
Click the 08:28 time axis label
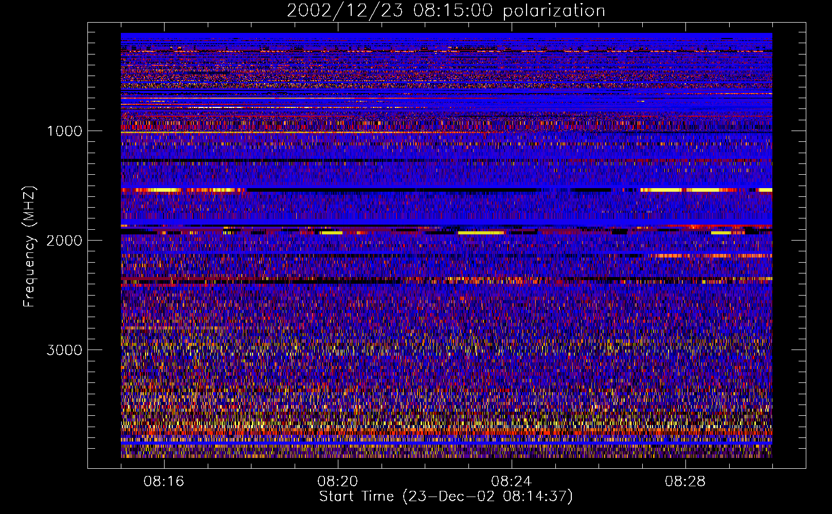[685, 482]
